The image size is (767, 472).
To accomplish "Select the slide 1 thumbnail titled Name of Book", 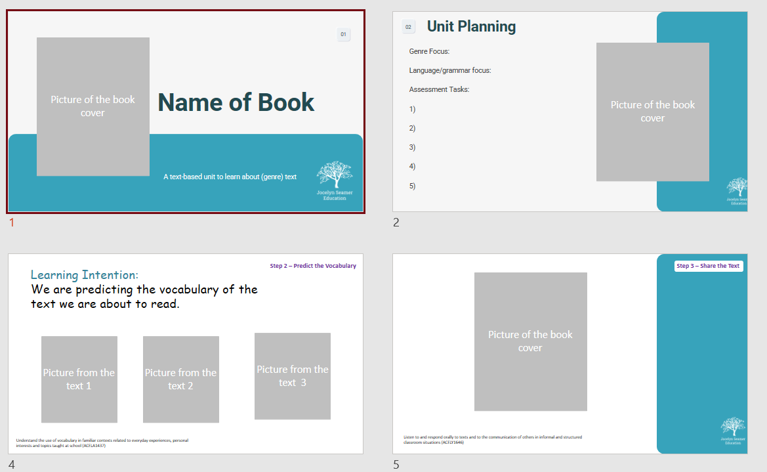I will (x=186, y=112).
